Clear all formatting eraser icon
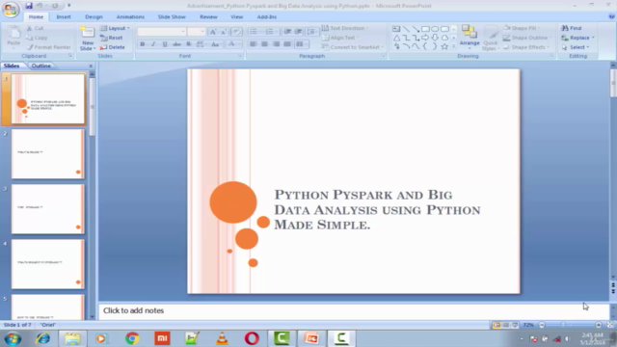 click(x=236, y=32)
